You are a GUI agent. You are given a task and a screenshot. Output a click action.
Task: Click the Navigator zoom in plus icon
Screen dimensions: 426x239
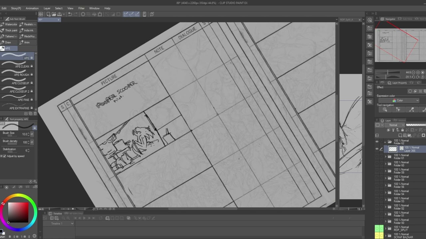[418, 72]
